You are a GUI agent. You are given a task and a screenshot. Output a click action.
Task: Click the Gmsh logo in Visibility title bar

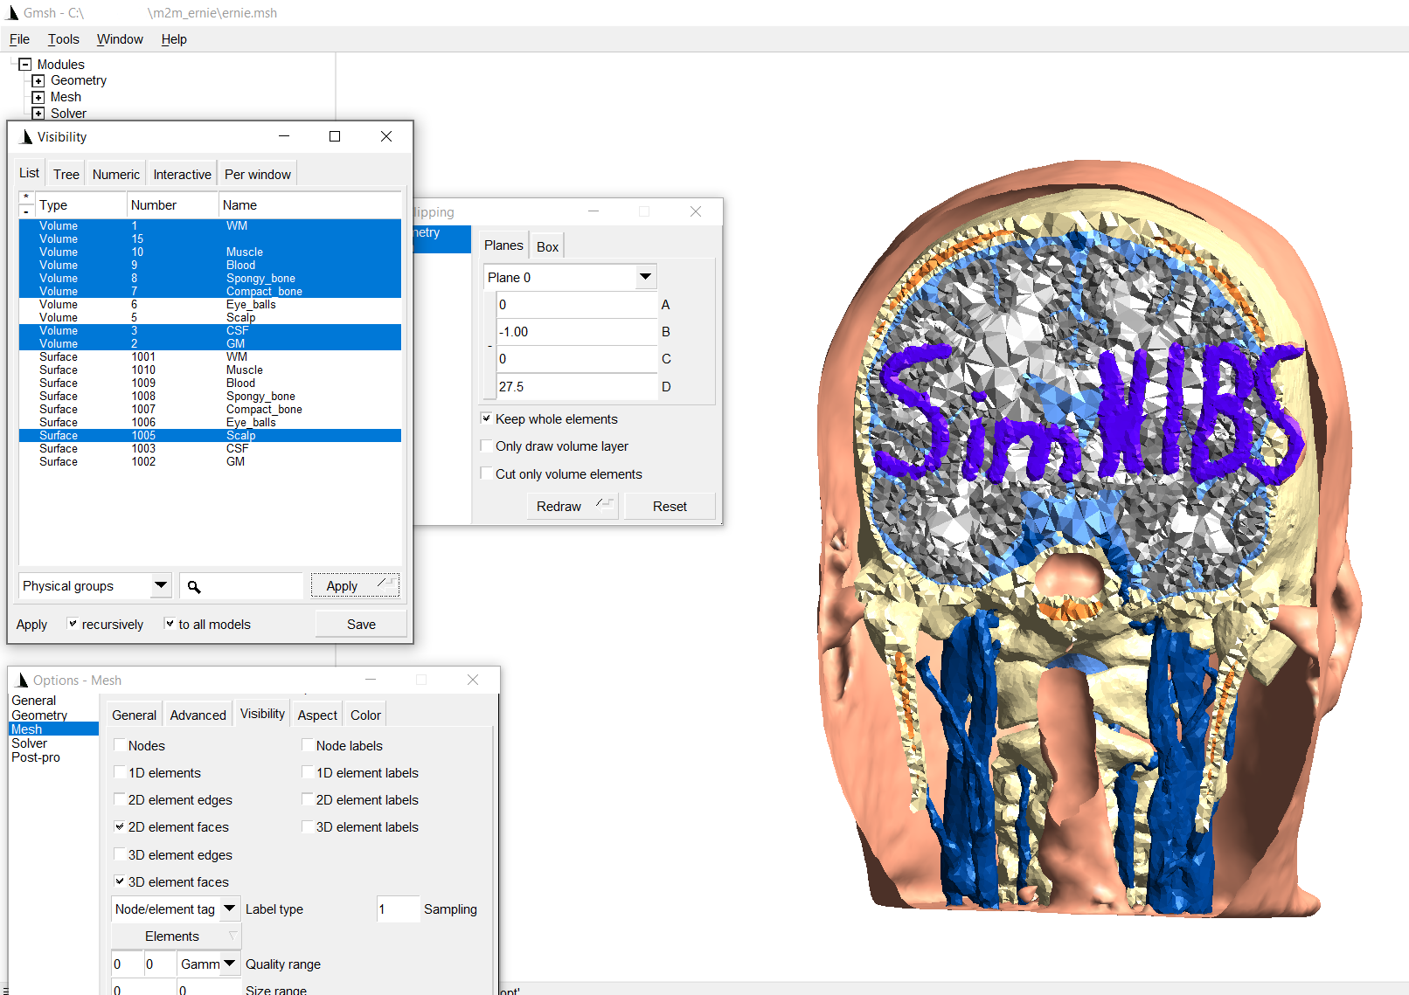pyautogui.click(x=25, y=137)
